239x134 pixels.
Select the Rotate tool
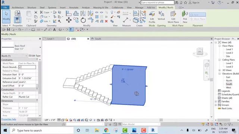click(x=83, y=20)
